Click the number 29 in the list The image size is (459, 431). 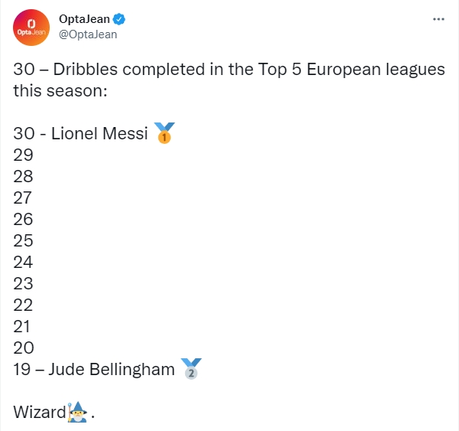(23, 155)
